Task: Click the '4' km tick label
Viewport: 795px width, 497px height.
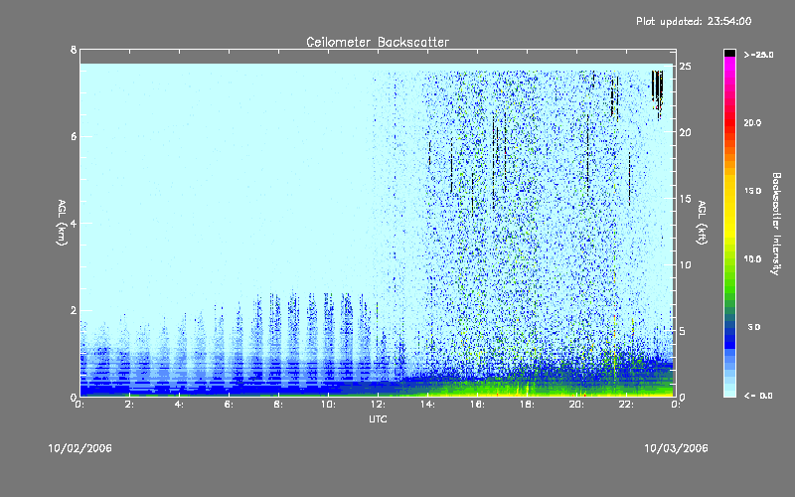Action: [x=74, y=223]
